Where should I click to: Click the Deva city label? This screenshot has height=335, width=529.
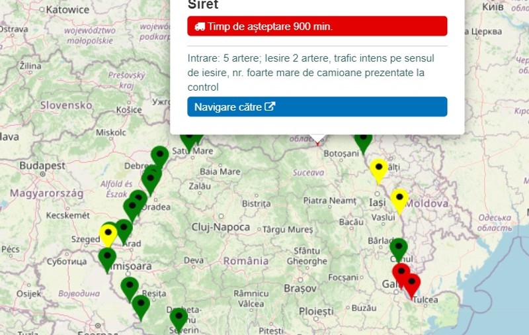coord(194,260)
